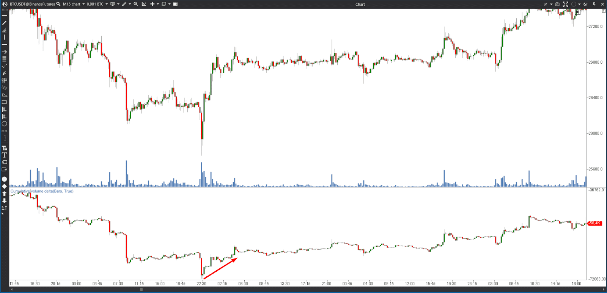Click the BTCUSDT@BinanceFutures instrument name

33,4
